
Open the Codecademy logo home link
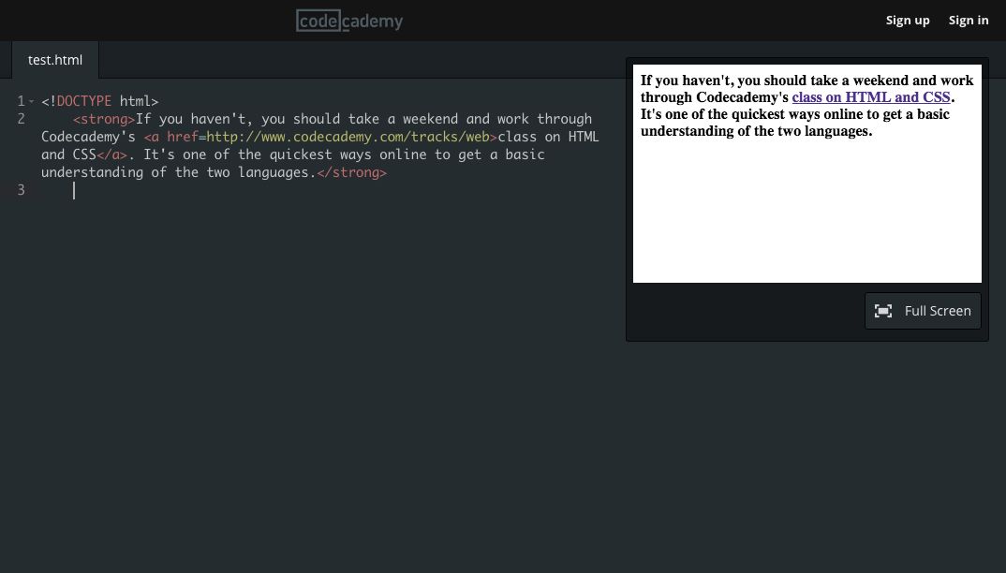pos(349,21)
